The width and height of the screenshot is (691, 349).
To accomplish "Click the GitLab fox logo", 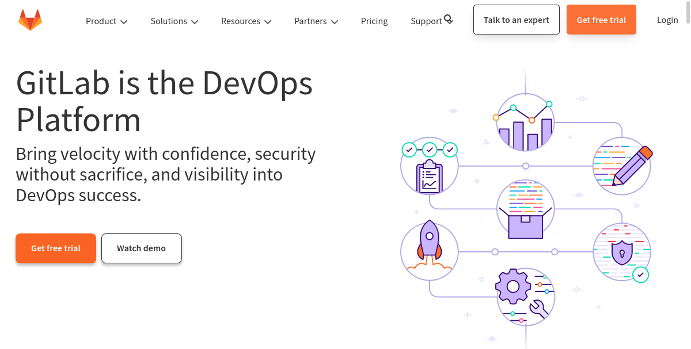I will coord(30,20).
